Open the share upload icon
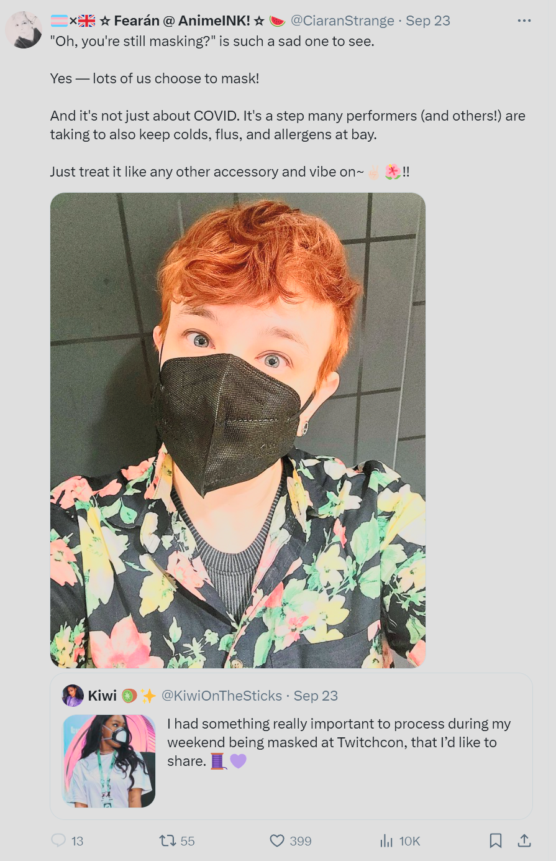This screenshot has height=861, width=556. pyautogui.click(x=524, y=840)
